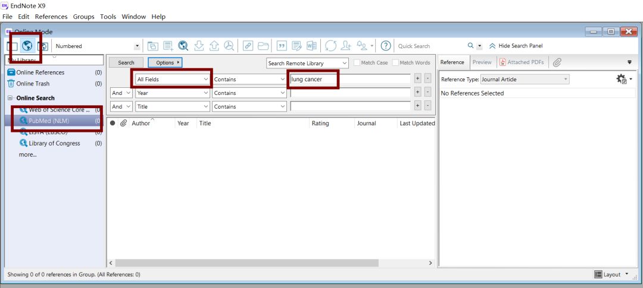Toggle the Match Case checkbox
This screenshot has height=288, width=643.
[x=357, y=62]
